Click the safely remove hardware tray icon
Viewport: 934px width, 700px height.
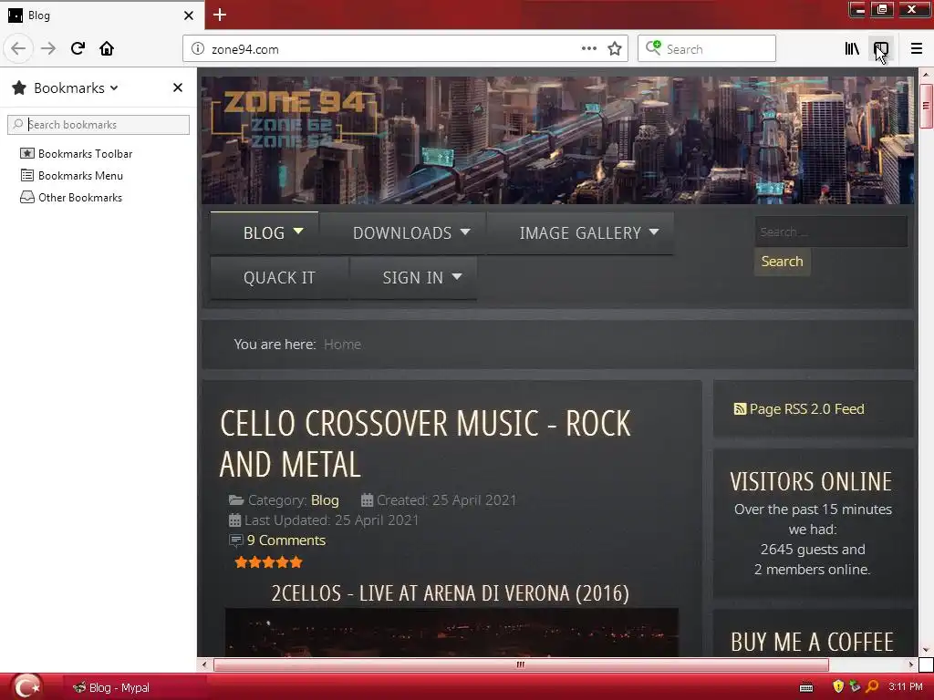(x=855, y=687)
